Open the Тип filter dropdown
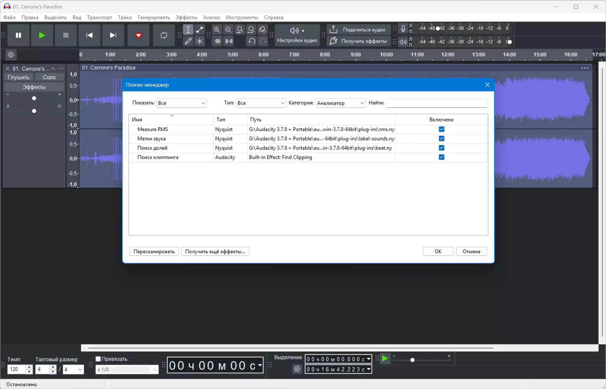606x389 pixels. click(261, 103)
